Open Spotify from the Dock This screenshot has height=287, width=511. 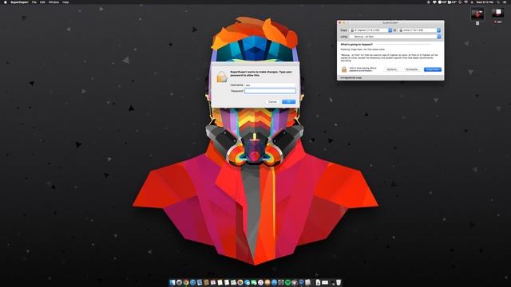287,282
